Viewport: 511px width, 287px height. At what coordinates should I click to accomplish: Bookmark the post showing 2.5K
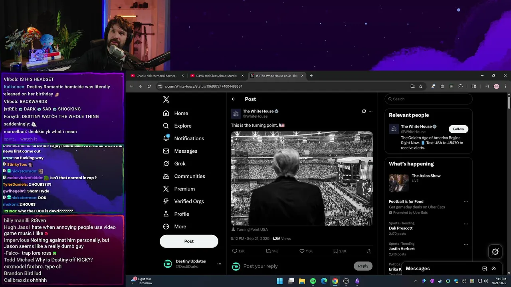[x=340, y=251]
